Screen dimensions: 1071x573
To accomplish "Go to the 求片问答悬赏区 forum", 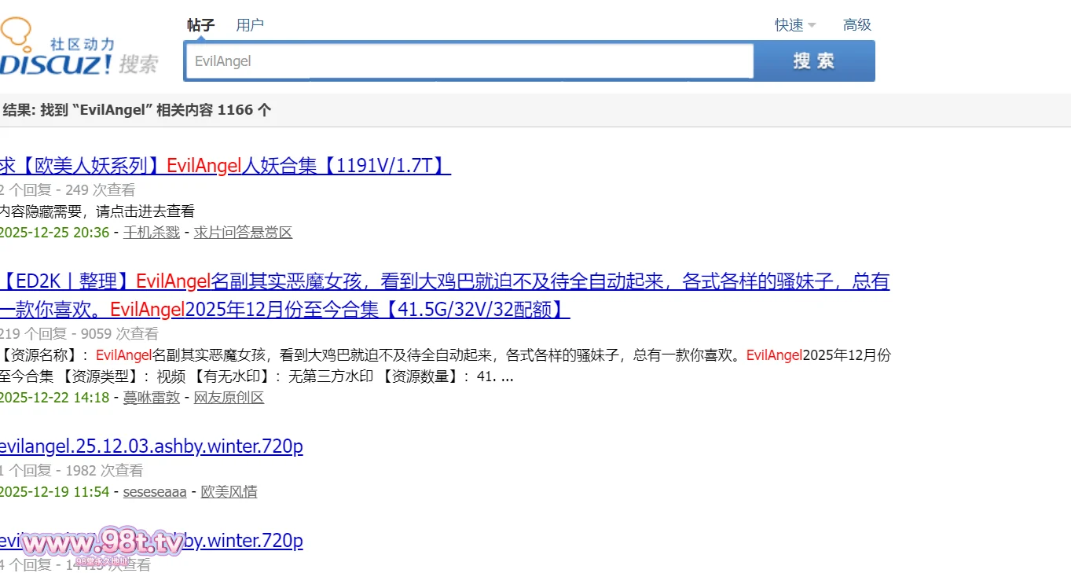I will click(x=243, y=233).
